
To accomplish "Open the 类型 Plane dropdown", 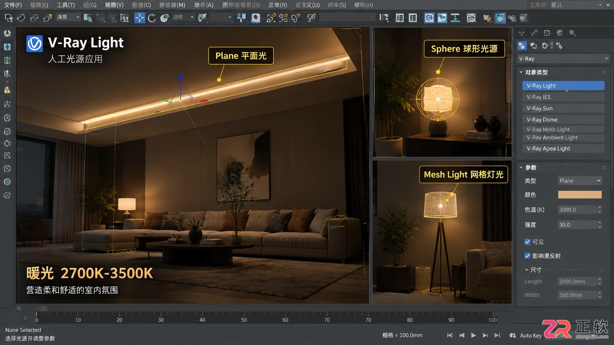I will (580, 181).
